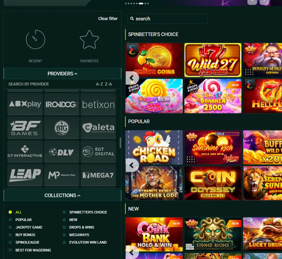Viewport: 282px width, 259px height.
Task: Click previous arrow in Spinbetter's Choice carousel
Action: tap(132, 78)
